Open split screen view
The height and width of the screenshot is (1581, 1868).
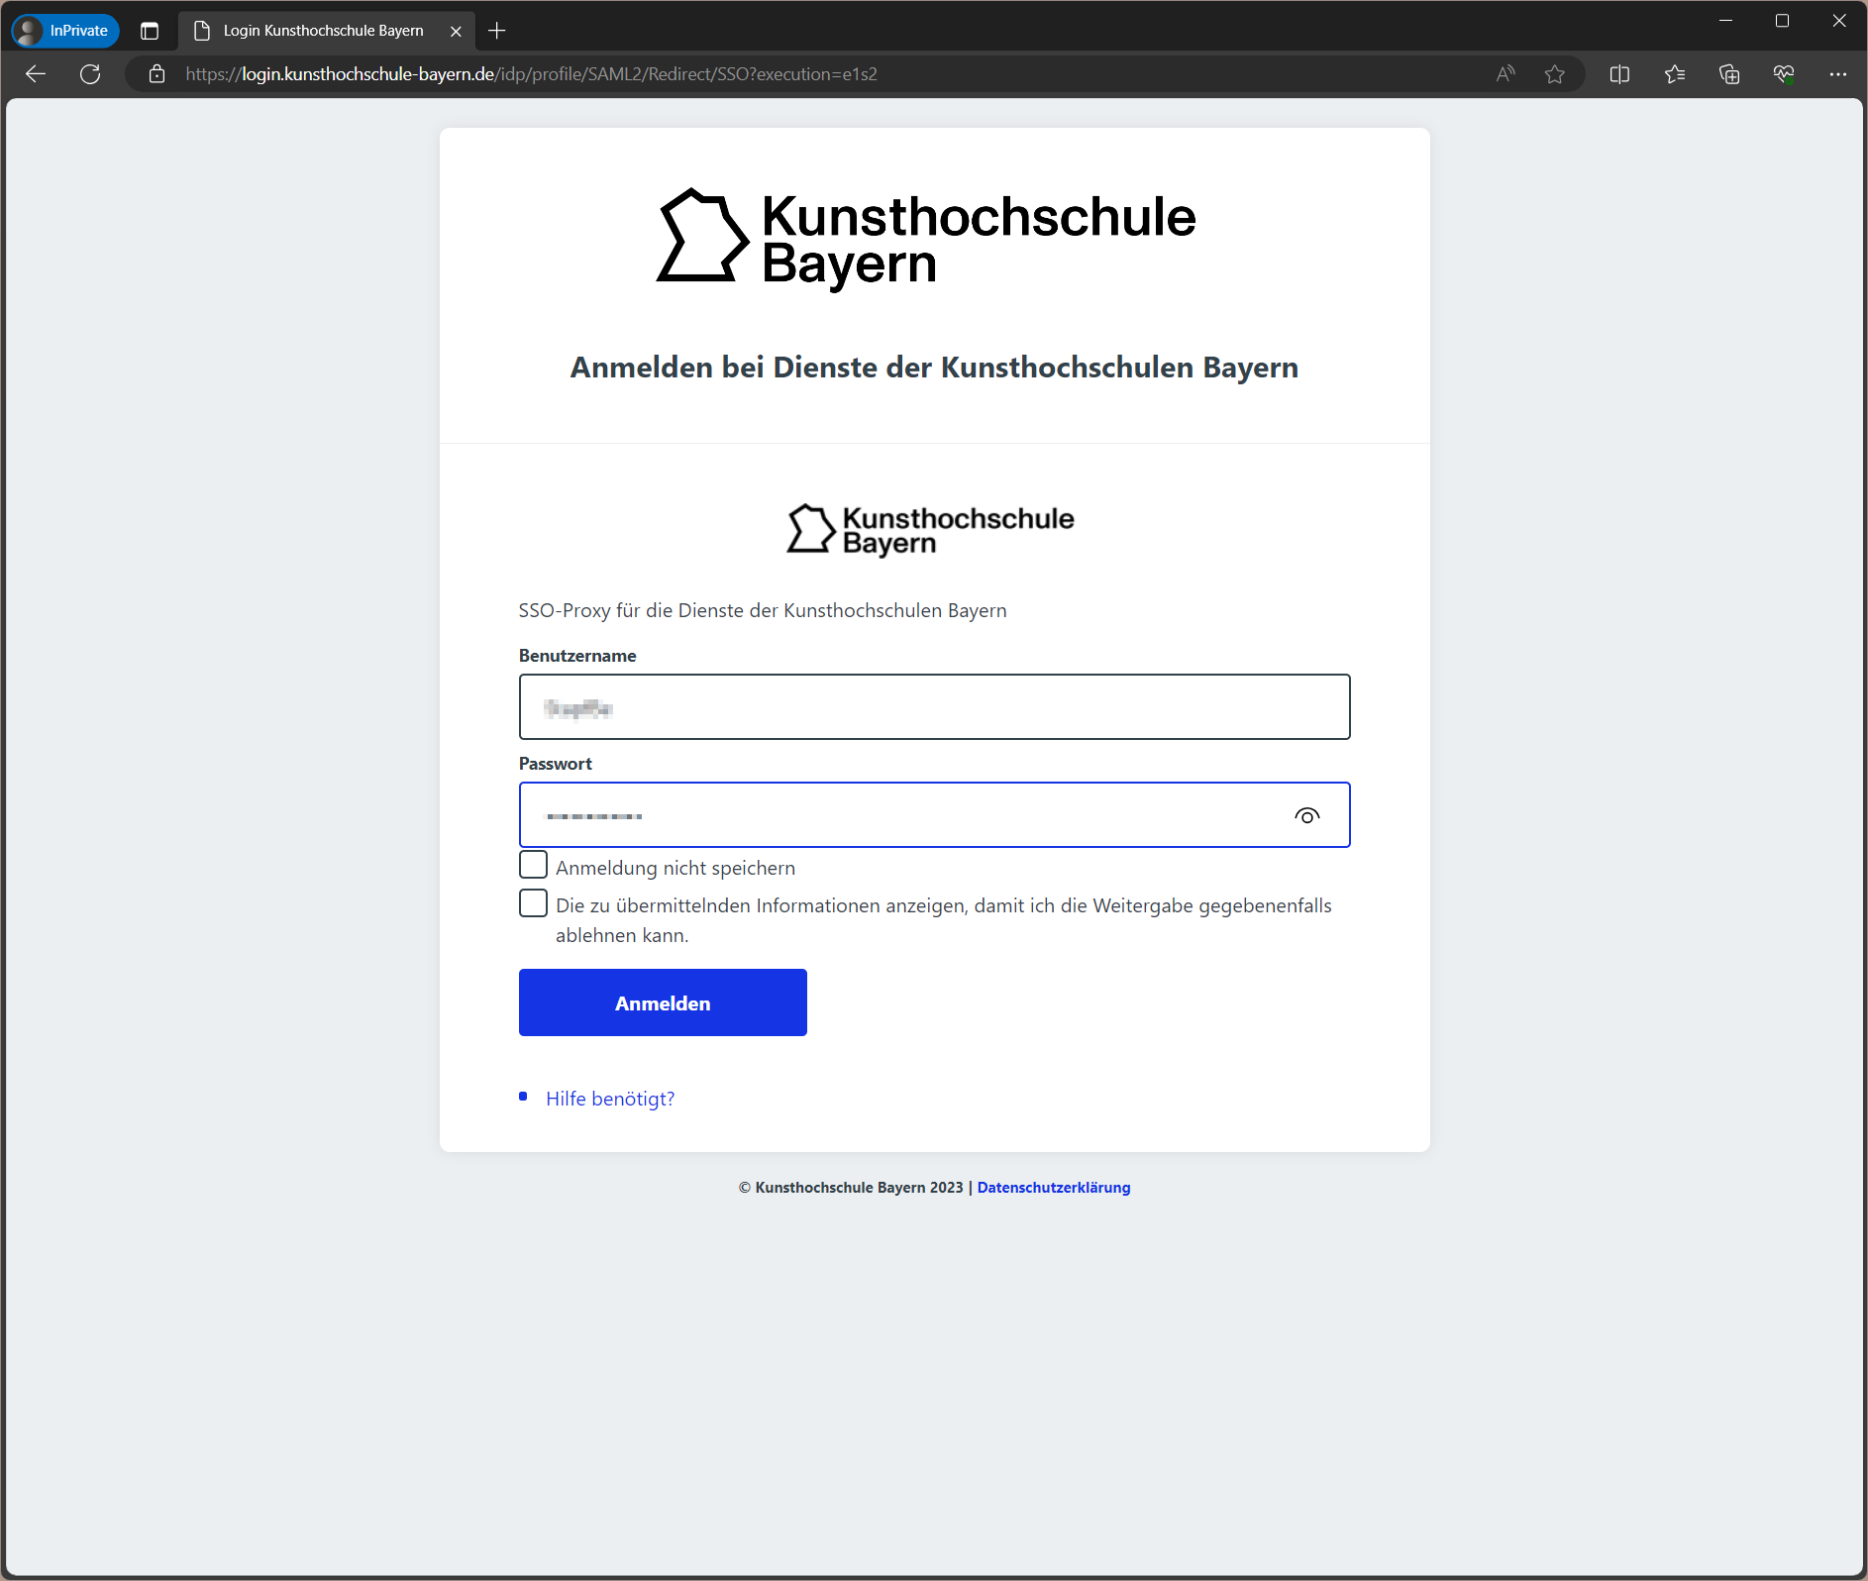tap(1619, 74)
